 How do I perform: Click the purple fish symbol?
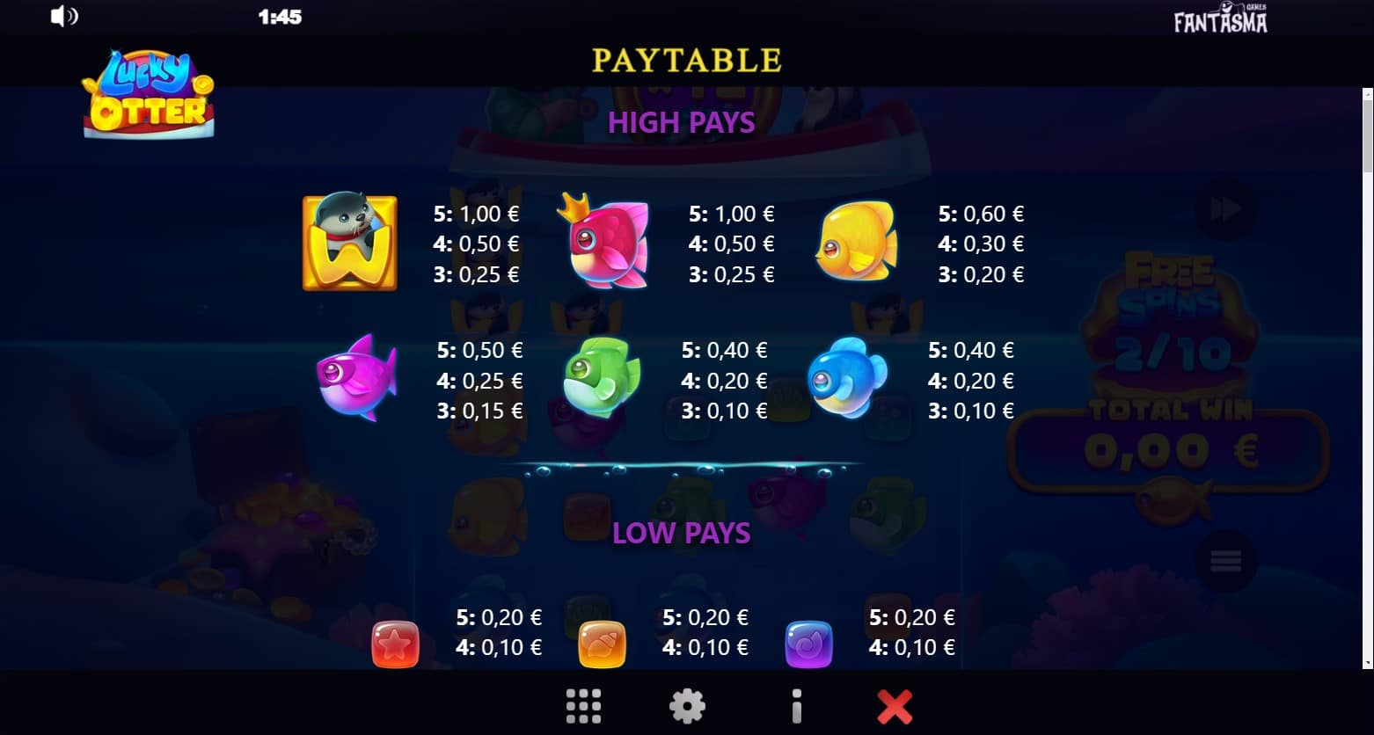click(357, 378)
